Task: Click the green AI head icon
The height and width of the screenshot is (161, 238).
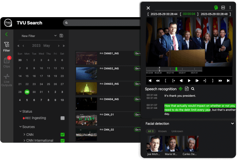Action: click(x=216, y=7)
